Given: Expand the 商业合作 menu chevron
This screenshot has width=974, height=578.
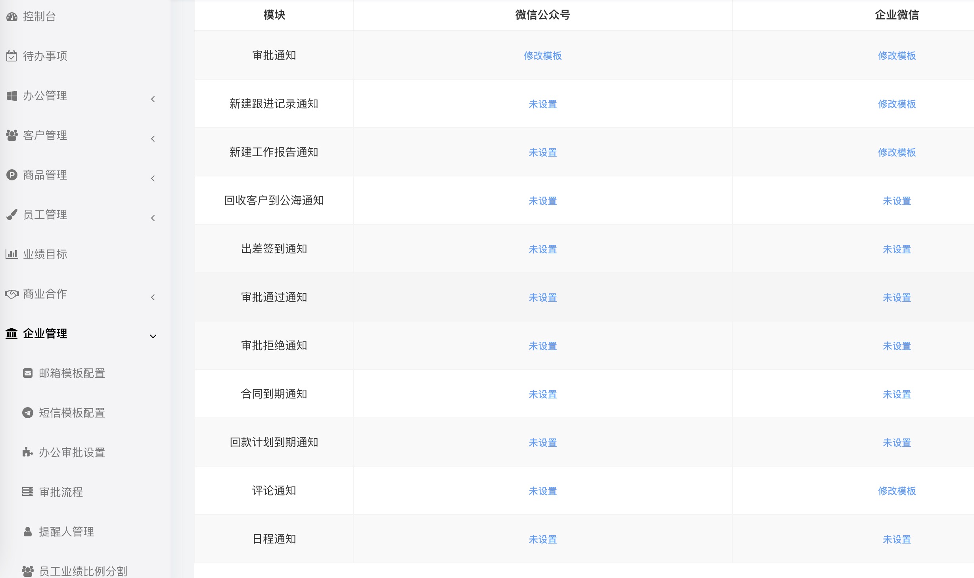Looking at the screenshot, I should [153, 297].
